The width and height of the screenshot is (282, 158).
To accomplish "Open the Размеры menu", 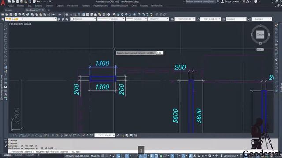I will click(85, 6).
